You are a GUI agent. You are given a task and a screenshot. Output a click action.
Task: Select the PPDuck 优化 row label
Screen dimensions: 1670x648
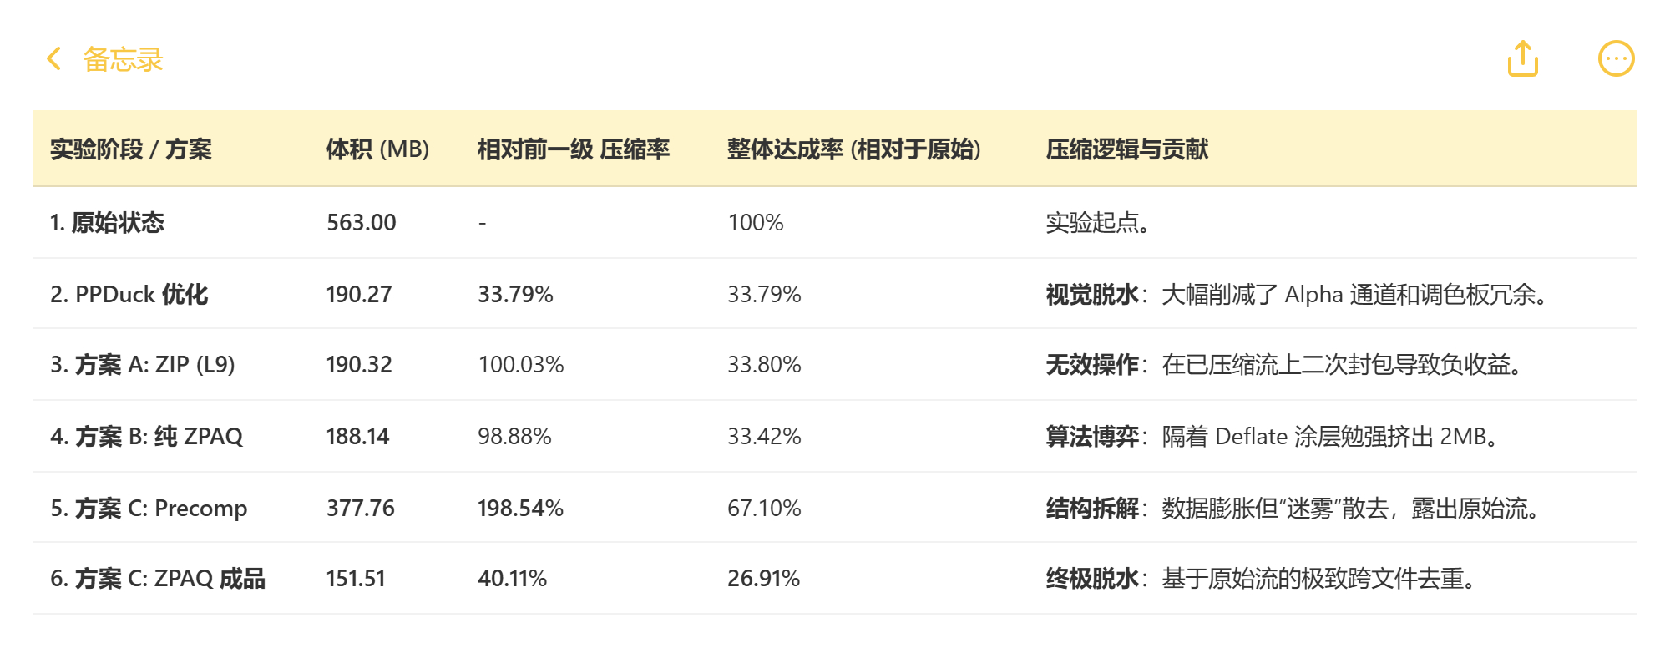(x=129, y=295)
